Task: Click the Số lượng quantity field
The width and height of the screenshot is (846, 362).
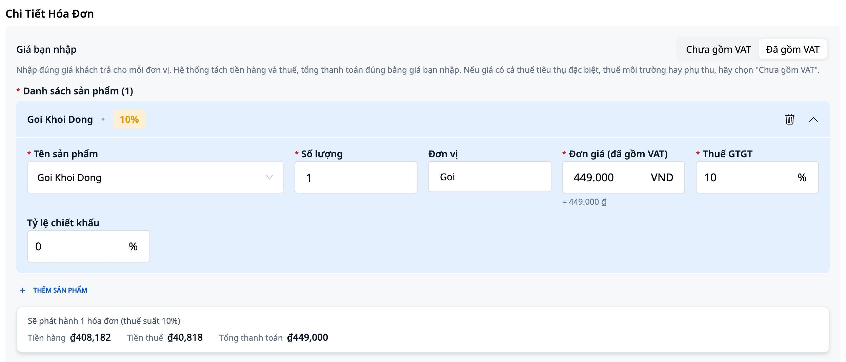Action: (356, 177)
